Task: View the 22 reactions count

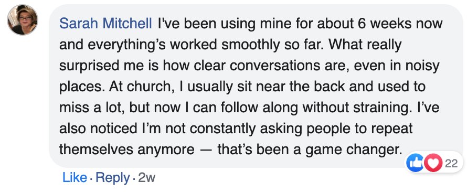Action: (x=451, y=163)
